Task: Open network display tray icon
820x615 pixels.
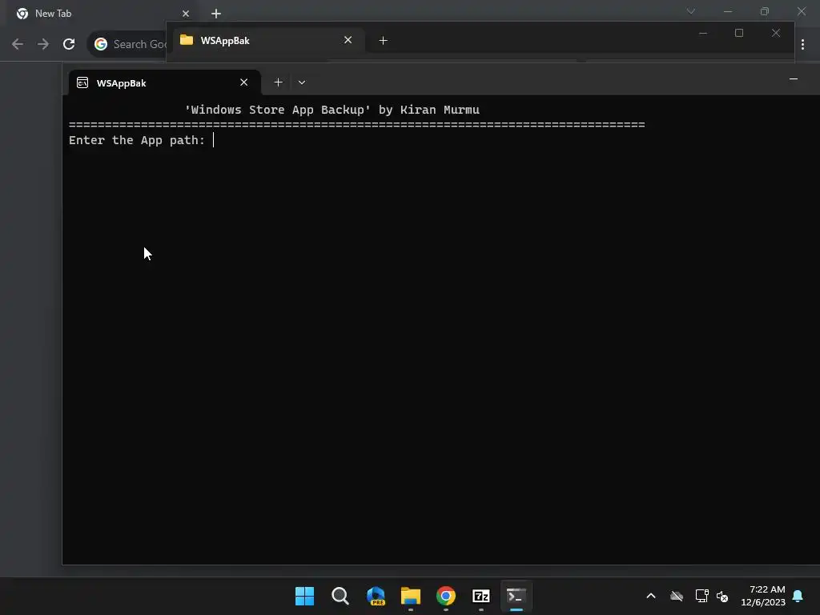Action: [701, 596]
